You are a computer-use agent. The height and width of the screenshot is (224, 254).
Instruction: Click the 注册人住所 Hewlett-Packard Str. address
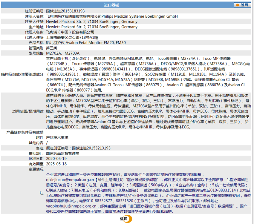coord(92,22)
